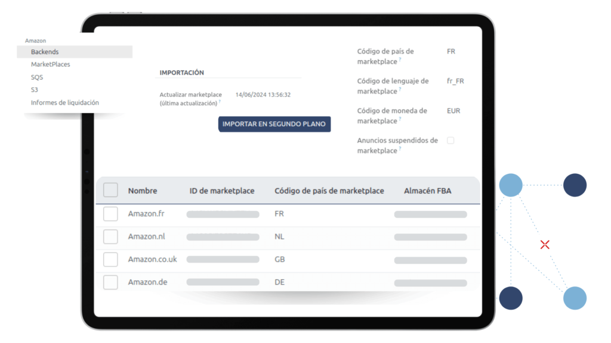Click help icon beside Actualizar marketplace label
The height and width of the screenshot is (343, 611).
coord(220,102)
